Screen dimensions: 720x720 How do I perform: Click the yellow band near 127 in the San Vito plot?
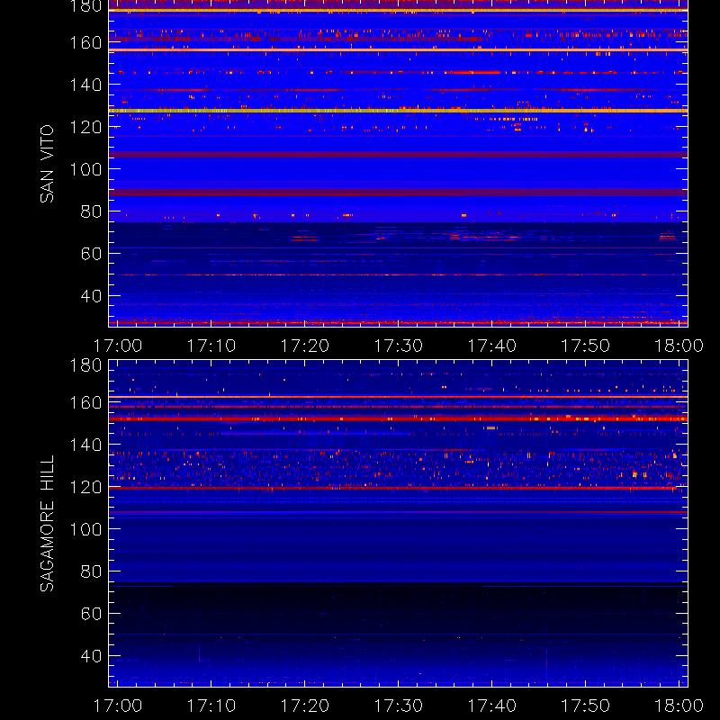[398, 111]
